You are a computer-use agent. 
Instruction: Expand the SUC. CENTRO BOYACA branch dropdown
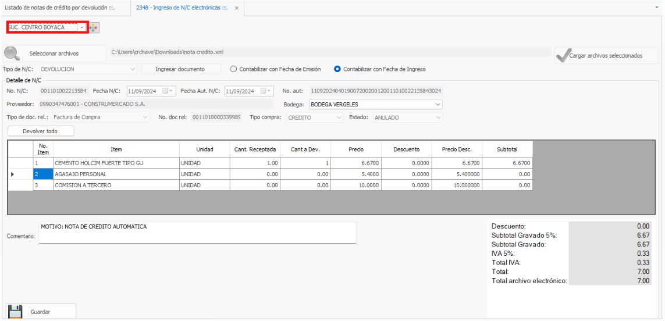click(x=82, y=27)
